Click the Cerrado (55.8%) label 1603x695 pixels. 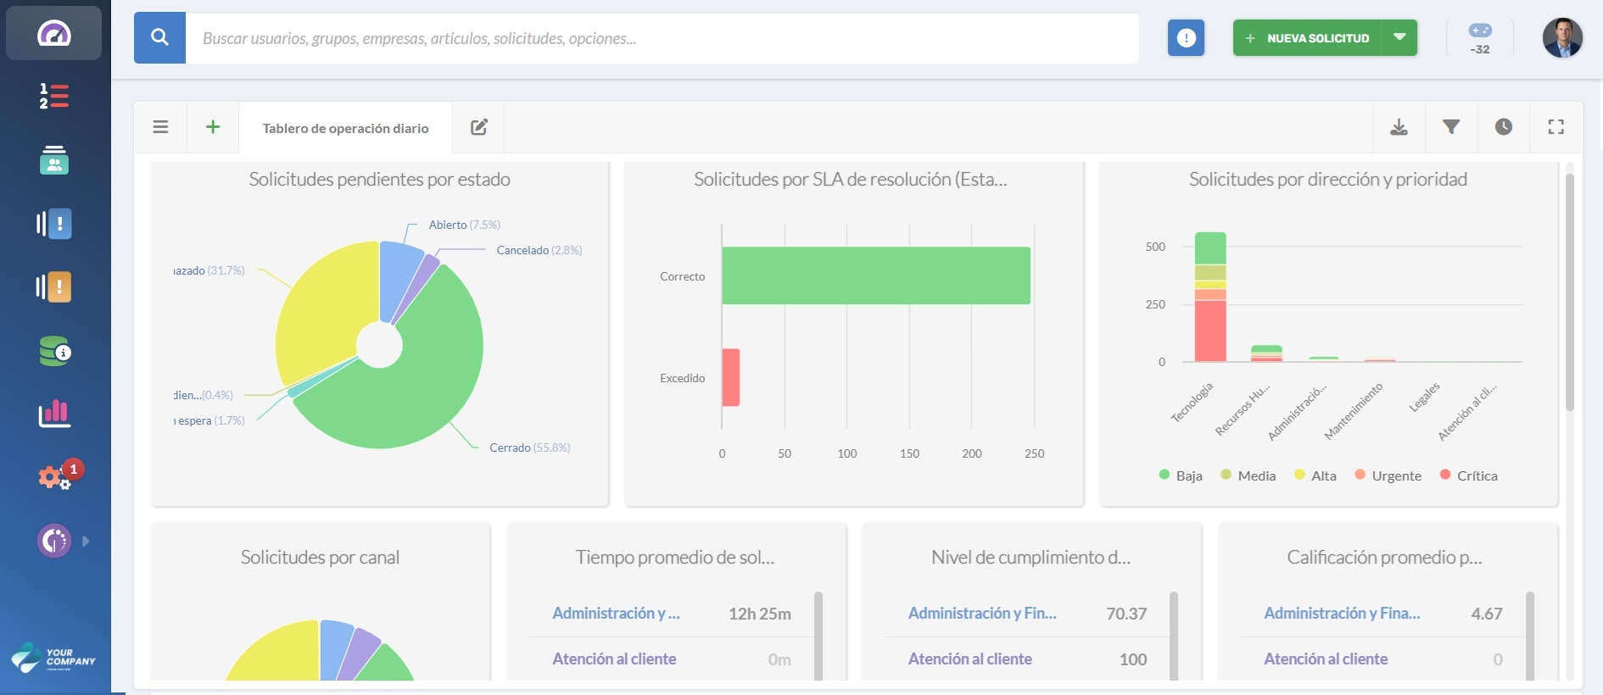[529, 448]
